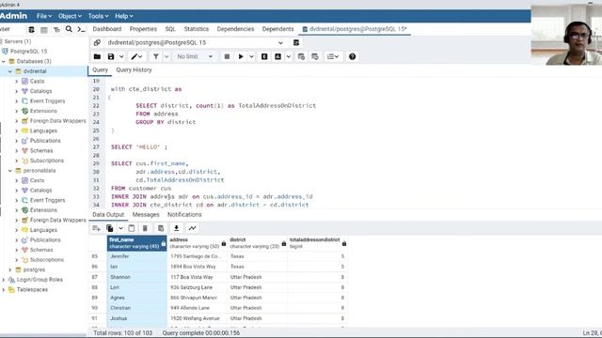Open Help via the question mark icon

(352, 56)
